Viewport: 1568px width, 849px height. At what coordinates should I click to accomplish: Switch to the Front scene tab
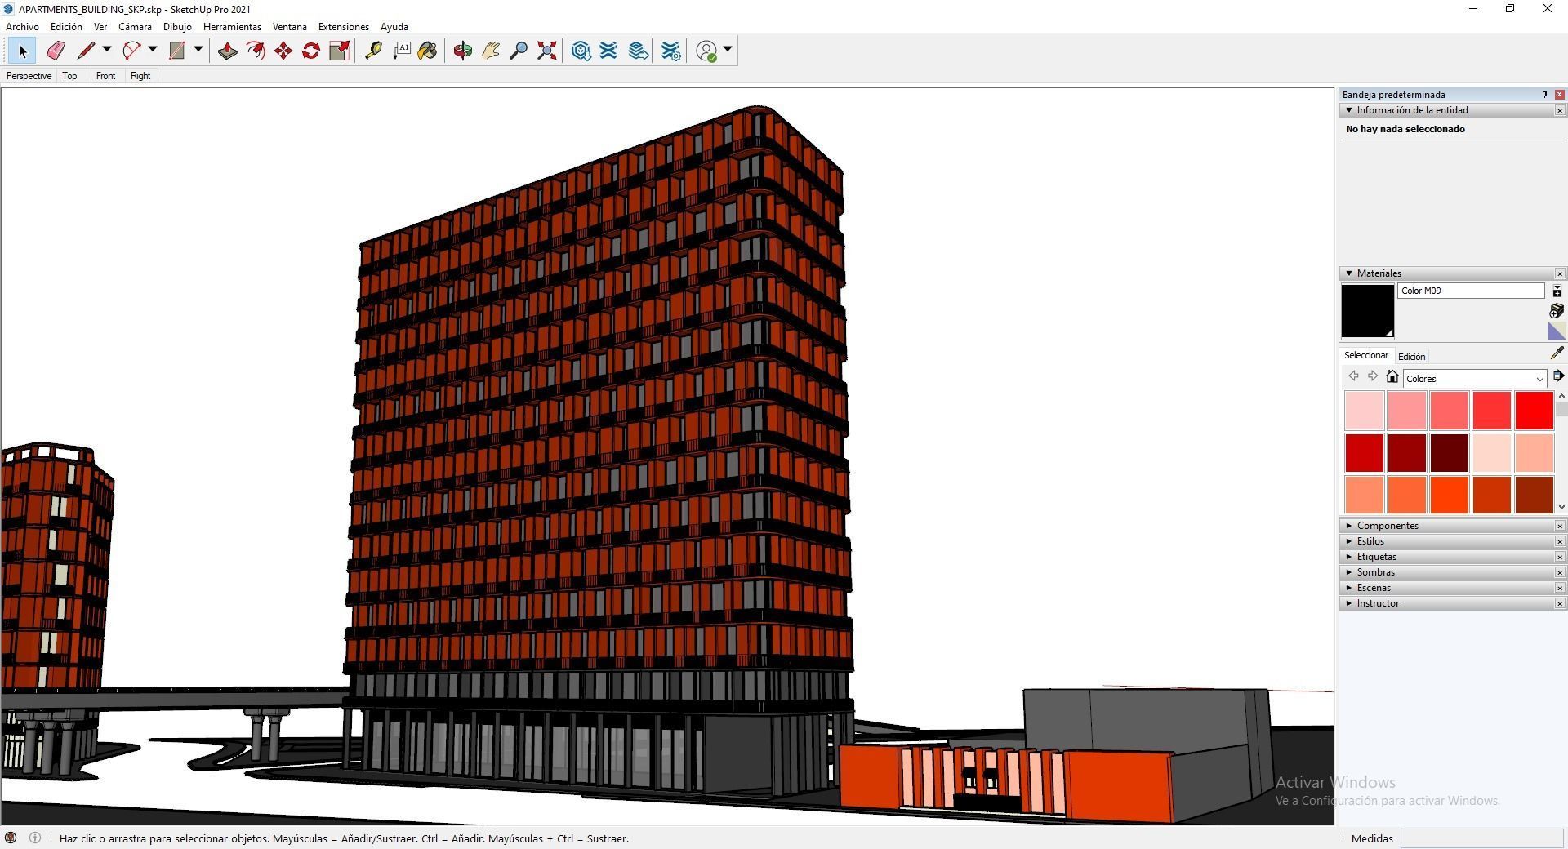point(105,76)
